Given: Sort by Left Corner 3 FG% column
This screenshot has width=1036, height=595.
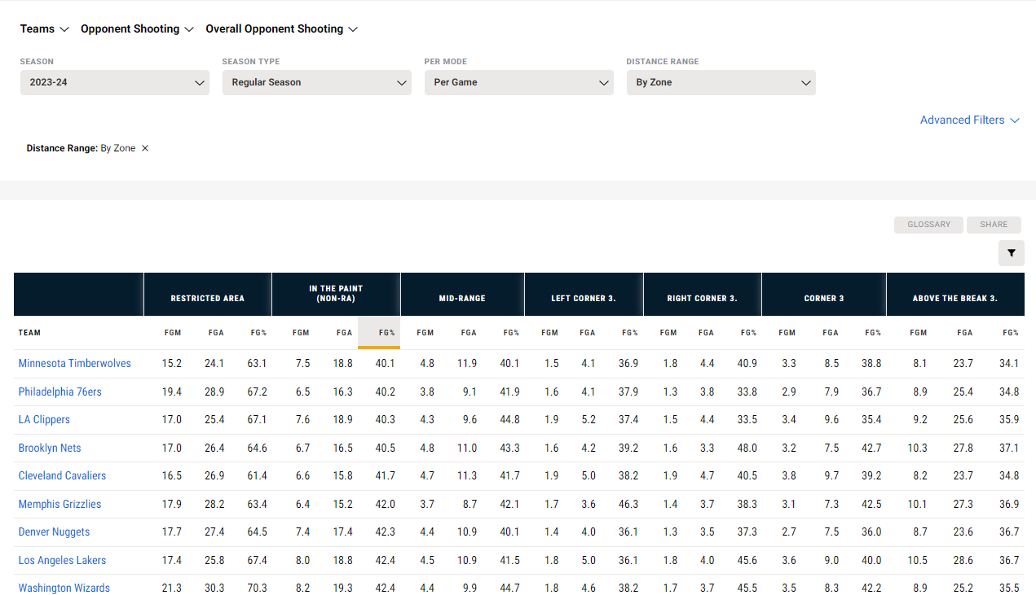Looking at the screenshot, I should click(630, 333).
